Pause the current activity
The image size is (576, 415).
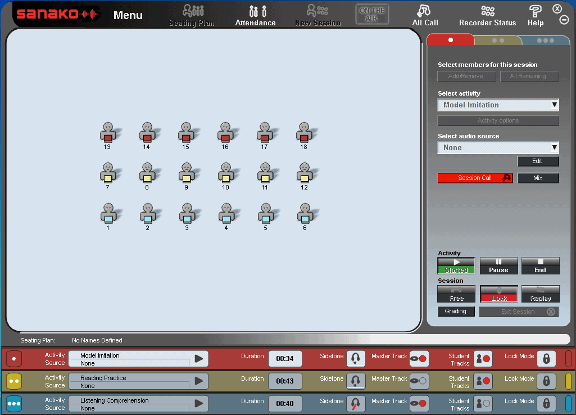click(x=498, y=266)
